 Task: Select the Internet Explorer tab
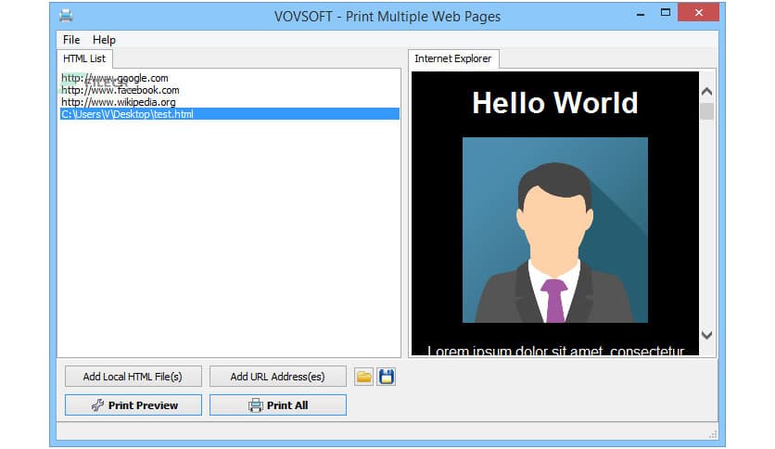(x=452, y=58)
